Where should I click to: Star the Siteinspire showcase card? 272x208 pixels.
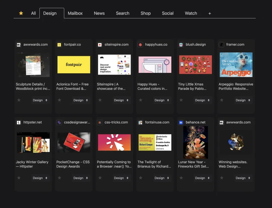point(100,100)
